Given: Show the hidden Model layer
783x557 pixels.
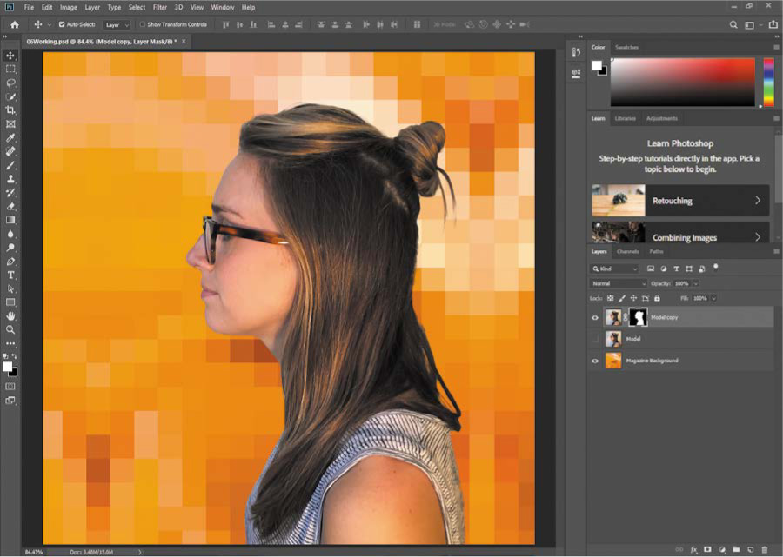Looking at the screenshot, I should tap(595, 339).
